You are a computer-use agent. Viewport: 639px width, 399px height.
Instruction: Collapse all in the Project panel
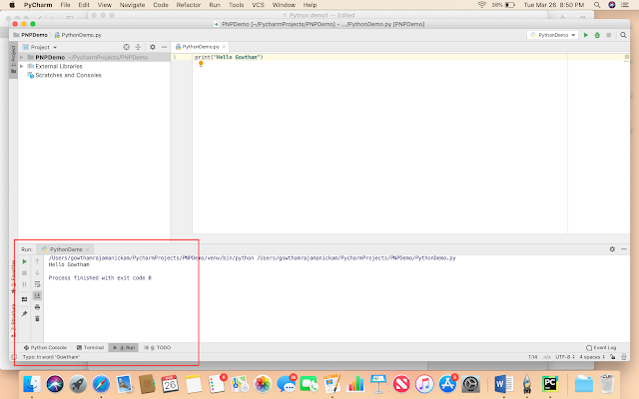(138, 47)
